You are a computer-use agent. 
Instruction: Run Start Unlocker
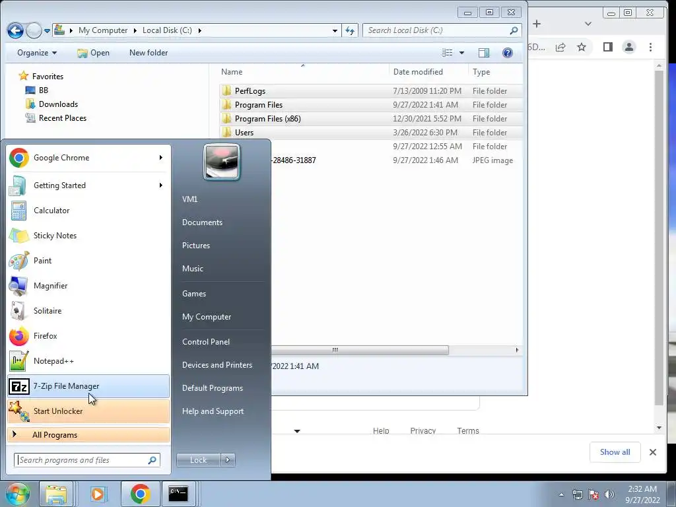pyautogui.click(x=88, y=411)
